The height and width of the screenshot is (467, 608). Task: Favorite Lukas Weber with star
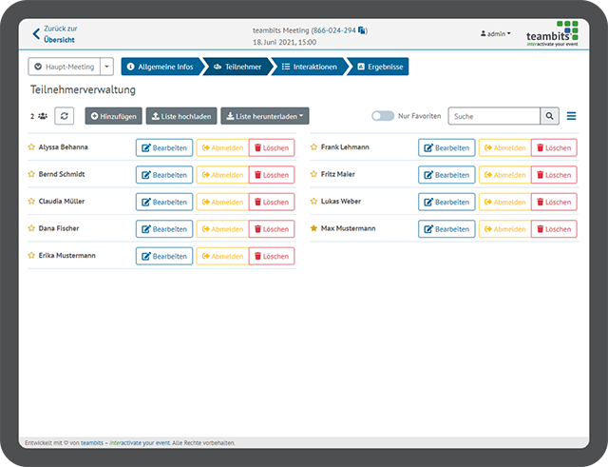[x=313, y=202]
